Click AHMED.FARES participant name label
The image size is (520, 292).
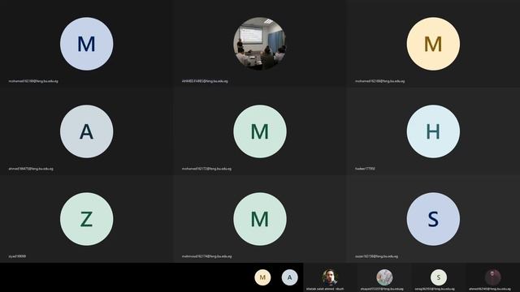[x=205, y=81]
